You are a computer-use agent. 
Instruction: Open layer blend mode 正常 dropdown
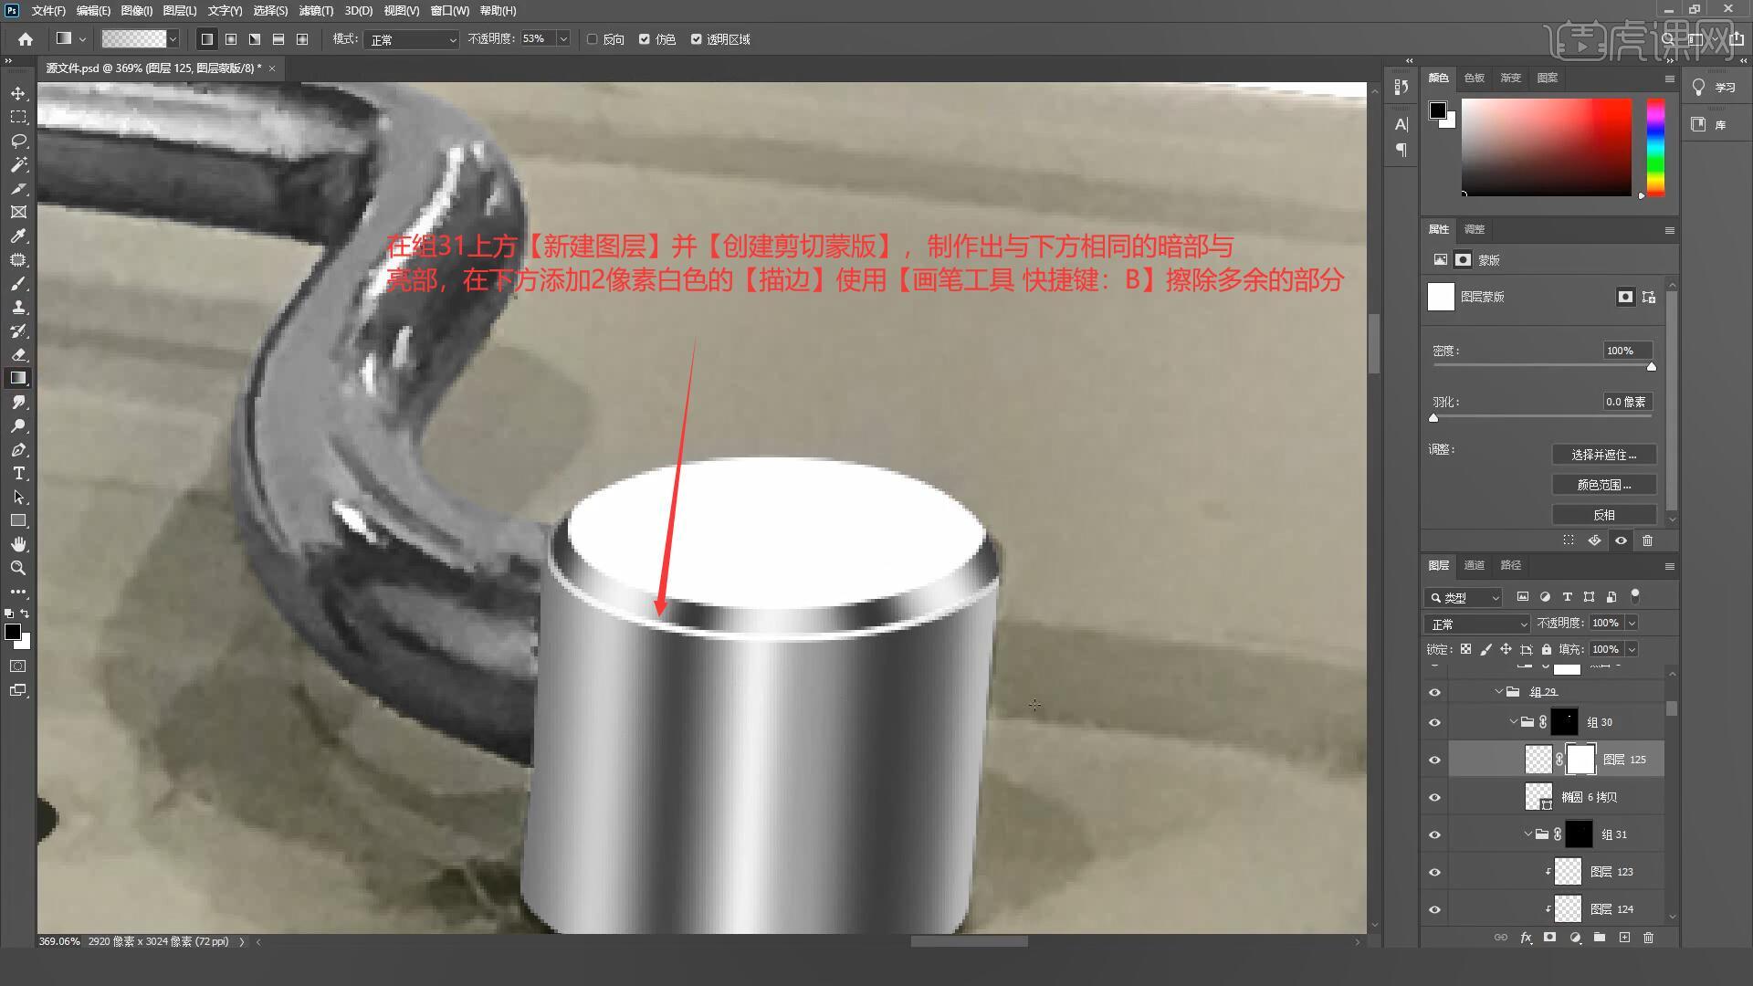(x=1475, y=624)
